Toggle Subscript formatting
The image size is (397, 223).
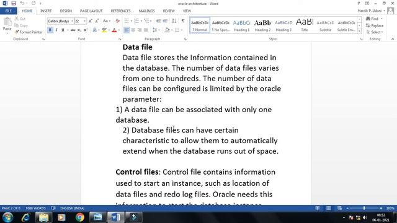point(79,30)
